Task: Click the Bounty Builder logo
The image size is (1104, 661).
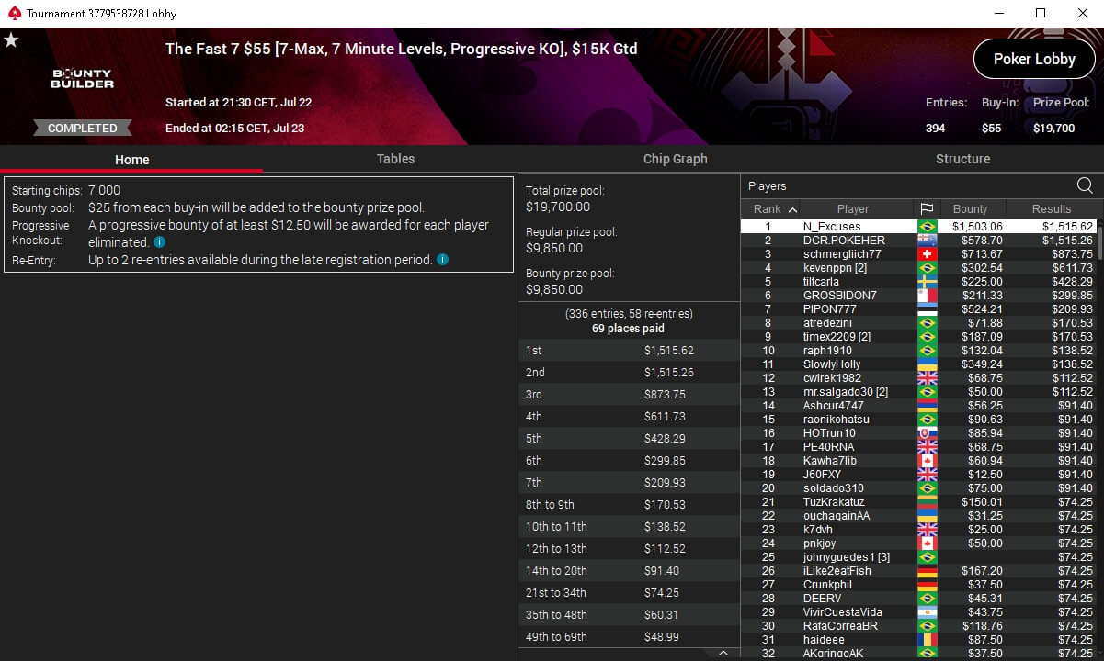Action: click(x=83, y=79)
